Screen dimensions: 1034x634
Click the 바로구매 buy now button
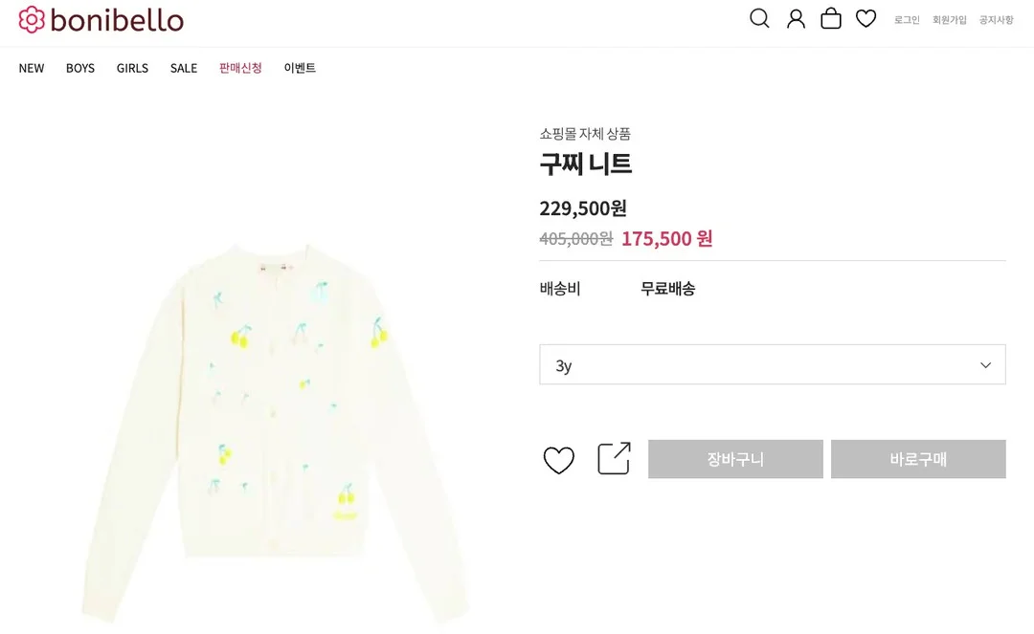coord(918,459)
